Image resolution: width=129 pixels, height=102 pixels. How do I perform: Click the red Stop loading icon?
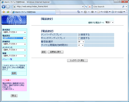[90, 7]
